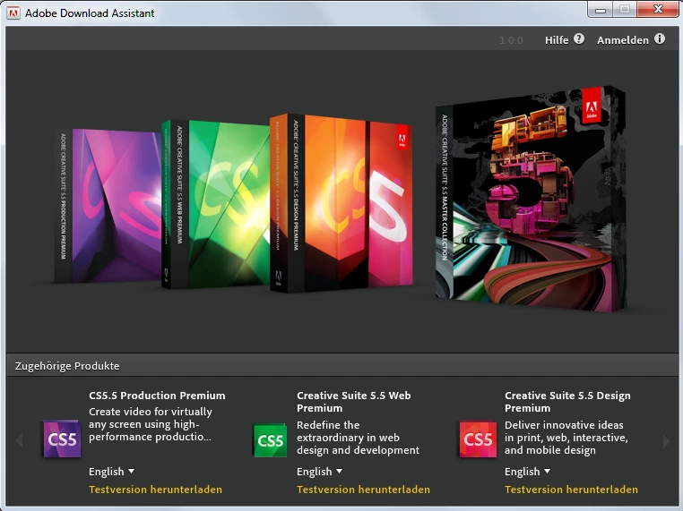Click the 'Redefine the extraordinary in web' description
The width and height of the screenshot is (683, 511).
pos(358,438)
